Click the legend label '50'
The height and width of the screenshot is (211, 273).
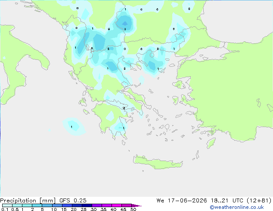click(133, 209)
